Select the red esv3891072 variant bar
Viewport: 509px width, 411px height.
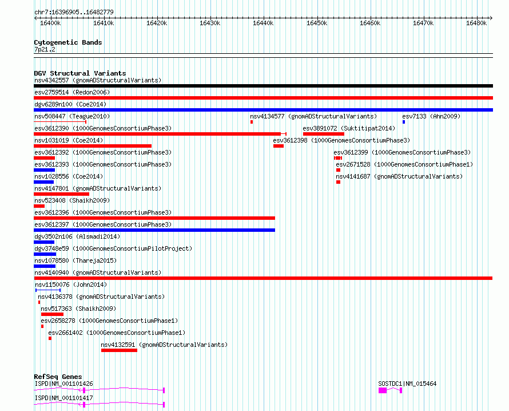pos(324,134)
